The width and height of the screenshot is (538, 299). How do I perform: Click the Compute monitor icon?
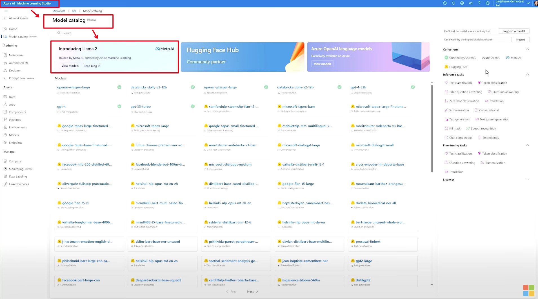(x=5, y=161)
